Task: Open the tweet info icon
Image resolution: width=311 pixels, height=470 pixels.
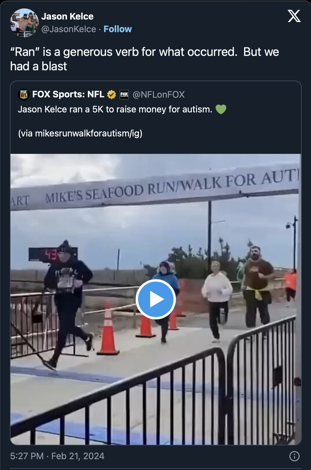Action: point(294,456)
